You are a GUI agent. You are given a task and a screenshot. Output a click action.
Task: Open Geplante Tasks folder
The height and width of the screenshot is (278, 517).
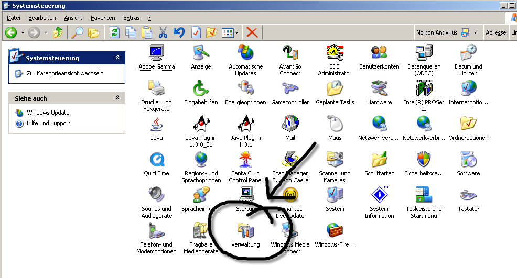coord(335,88)
